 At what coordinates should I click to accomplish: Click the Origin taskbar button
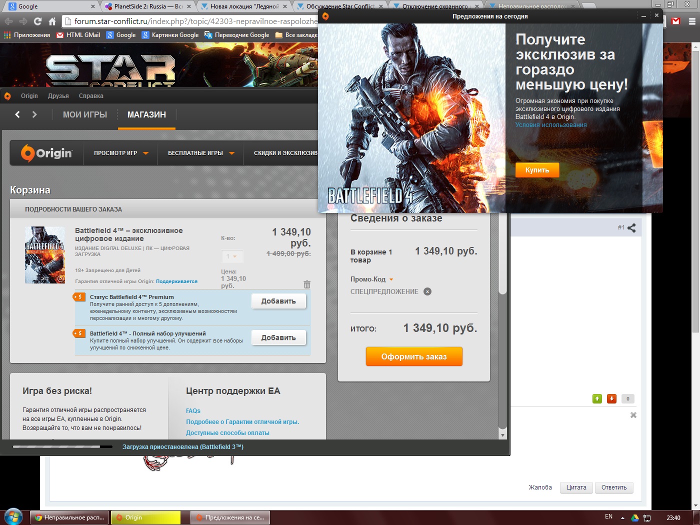pos(145,517)
